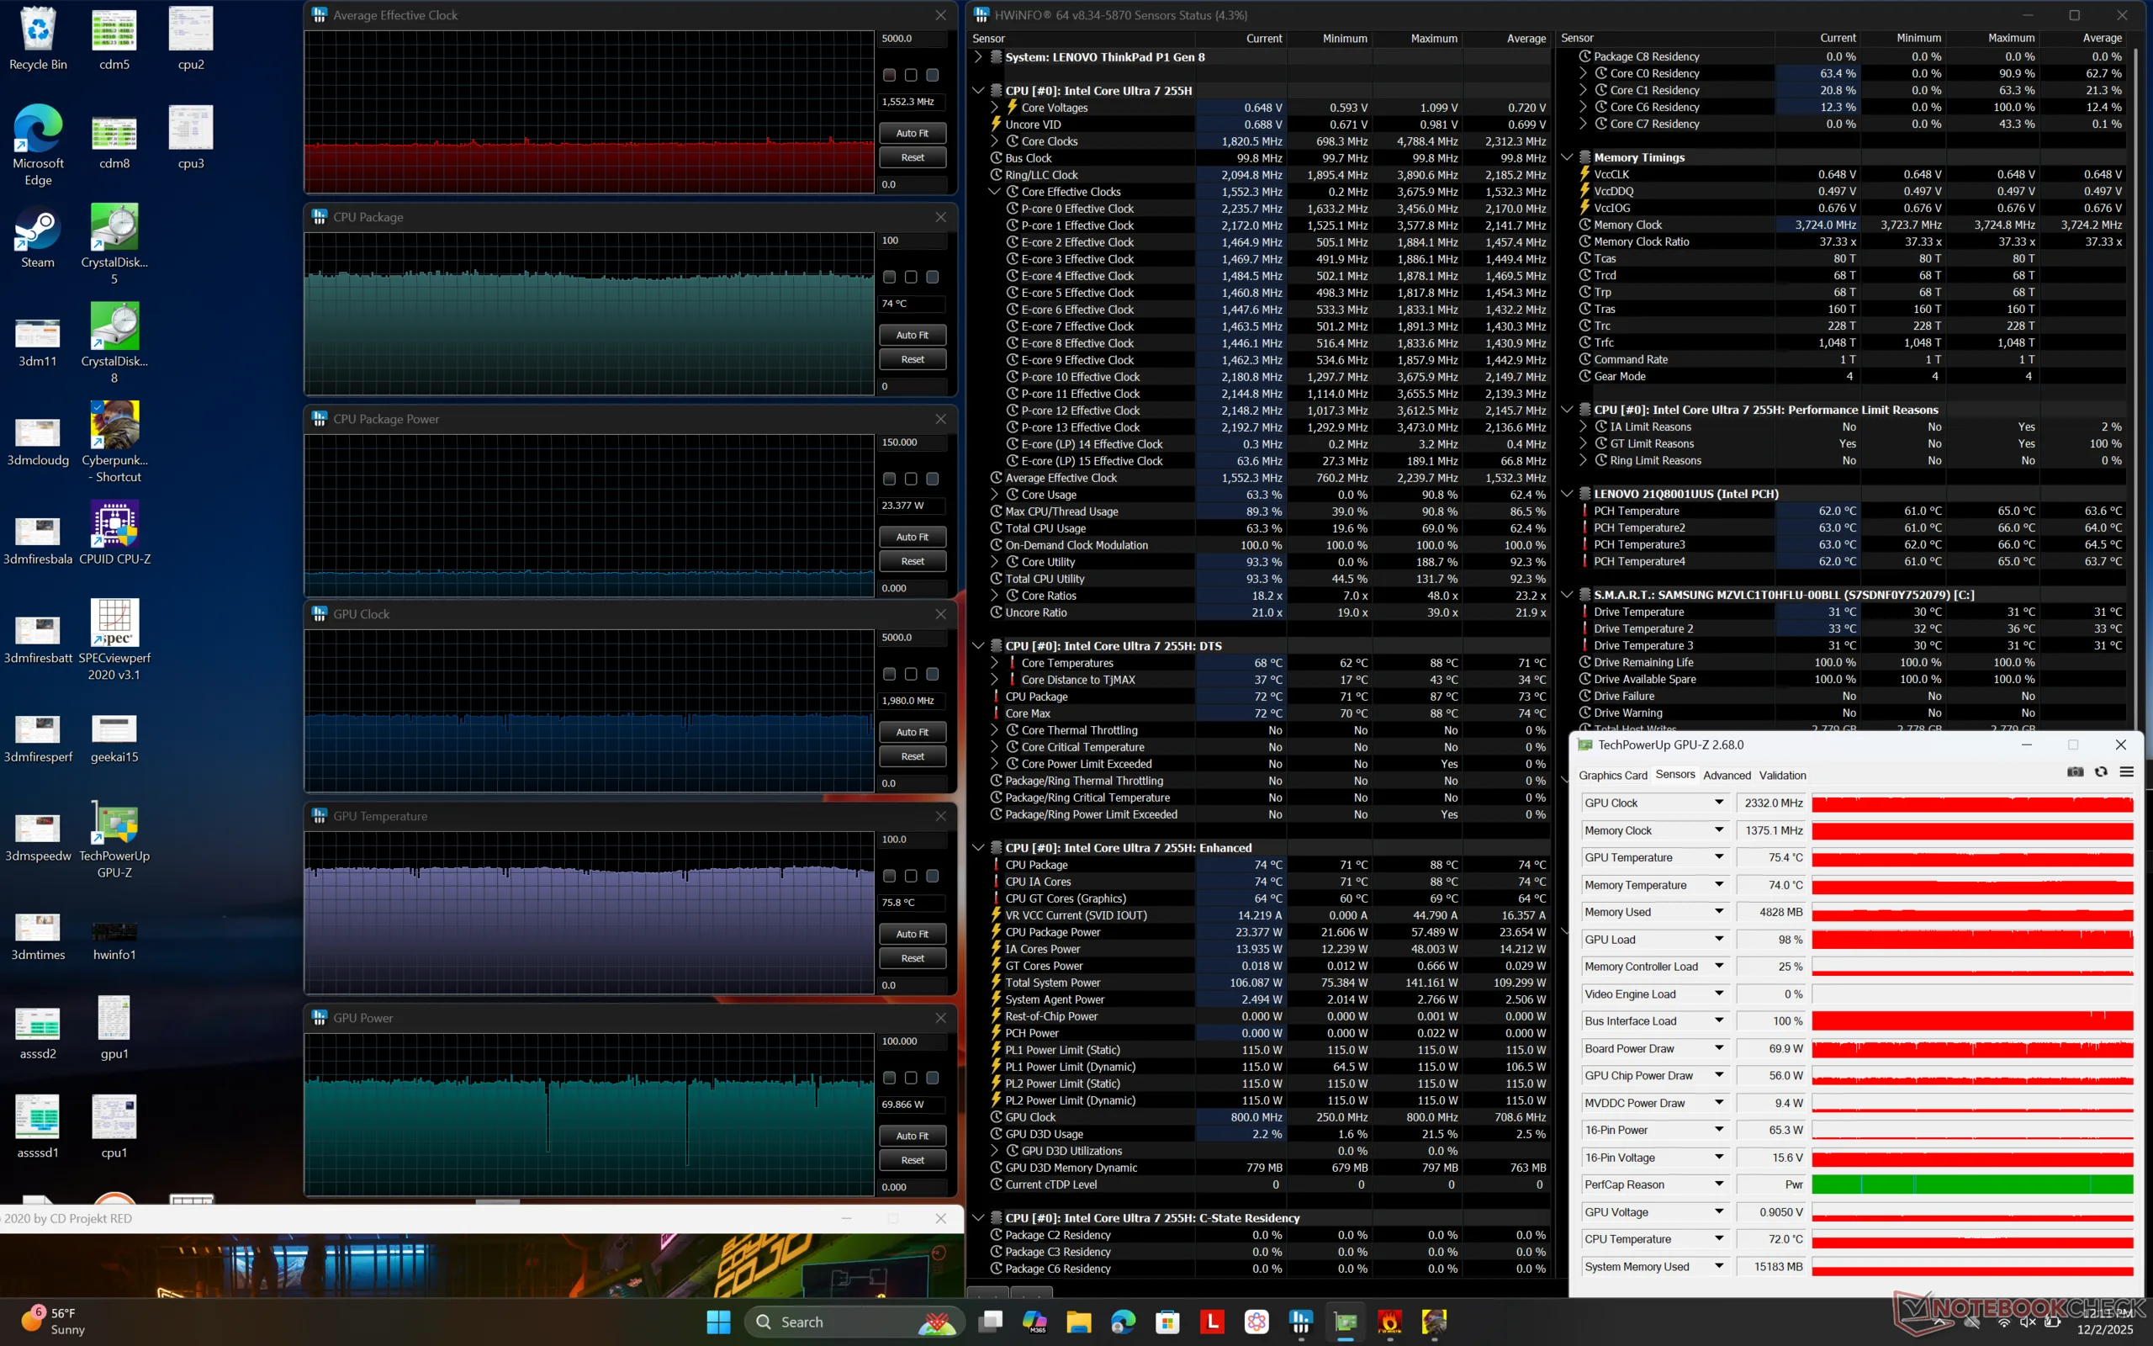Toggle middle checkbox in GPU Clock graph
The image size is (2153, 1346).
[x=911, y=674]
